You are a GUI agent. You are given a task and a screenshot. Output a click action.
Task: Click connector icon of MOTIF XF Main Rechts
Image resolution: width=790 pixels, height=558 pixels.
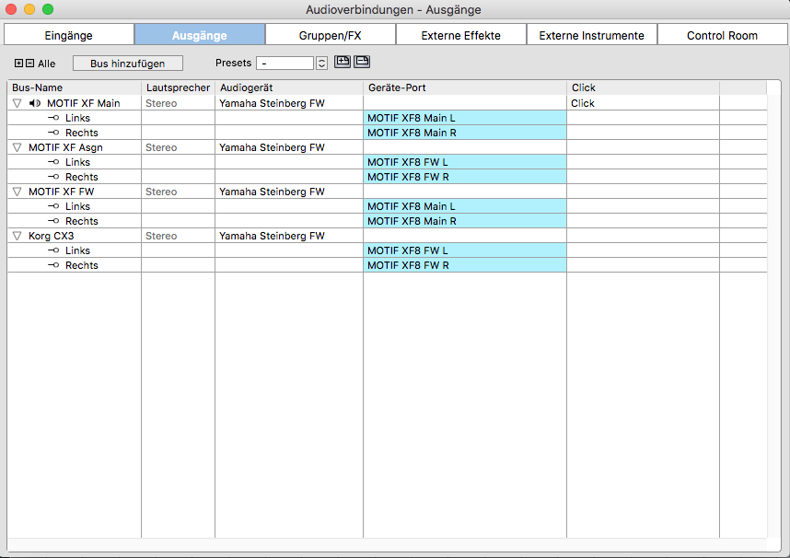[x=53, y=133]
